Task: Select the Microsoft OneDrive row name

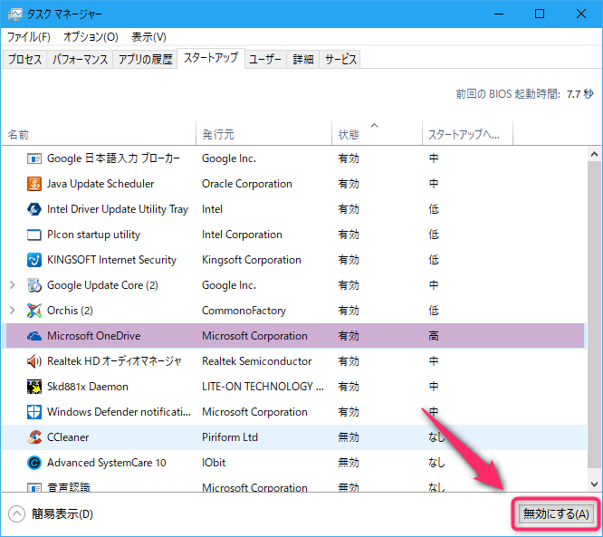Action: click(94, 336)
